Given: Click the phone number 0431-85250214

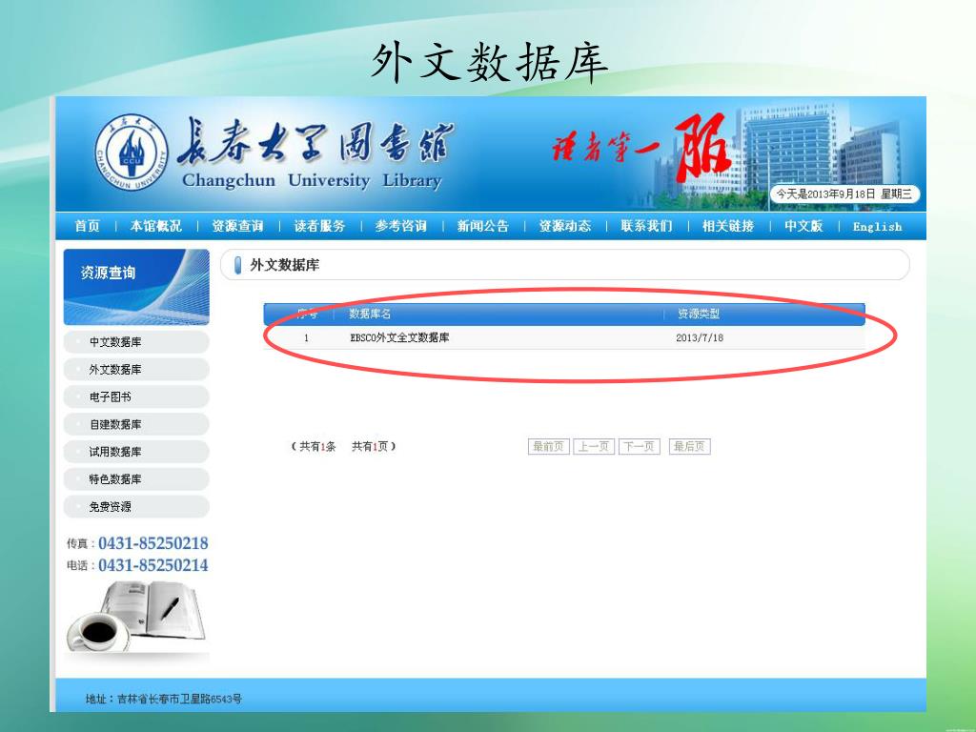Looking at the screenshot, I should coord(153,565).
